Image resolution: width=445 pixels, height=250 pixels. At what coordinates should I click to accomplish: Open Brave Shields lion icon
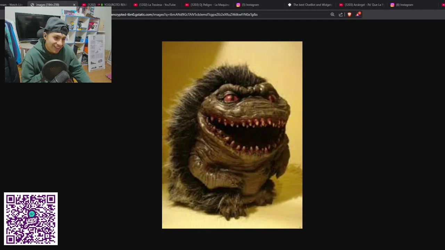[x=349, y=15]
